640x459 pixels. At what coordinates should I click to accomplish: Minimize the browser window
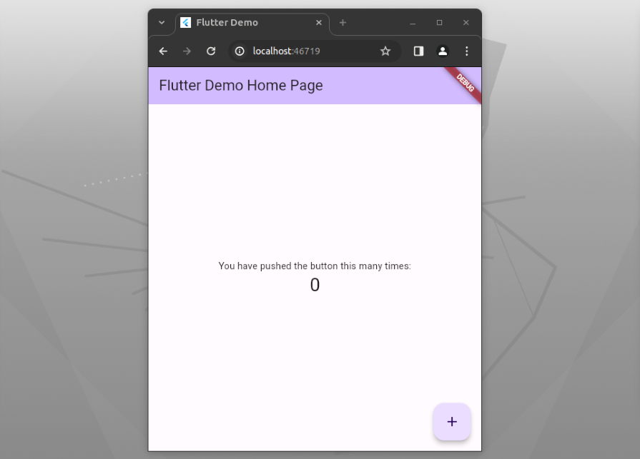point(413,23)
